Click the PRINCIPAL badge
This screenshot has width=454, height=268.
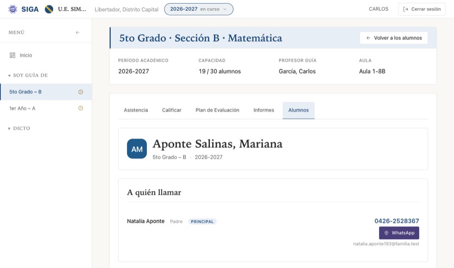coord(202,221)
